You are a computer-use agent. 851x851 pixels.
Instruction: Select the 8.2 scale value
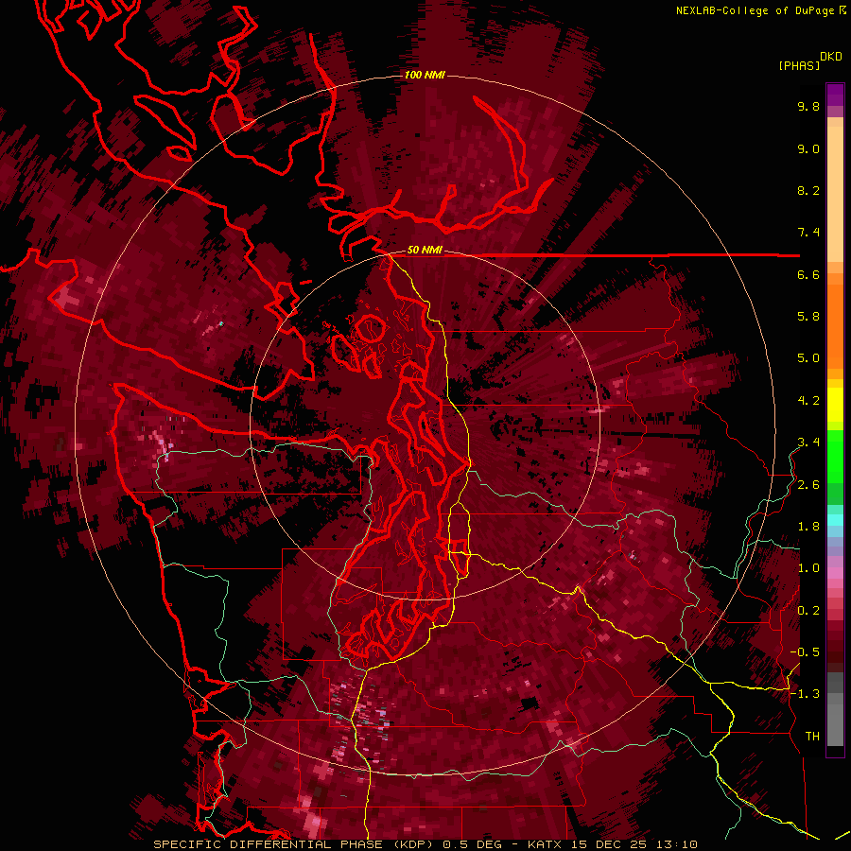808,190
